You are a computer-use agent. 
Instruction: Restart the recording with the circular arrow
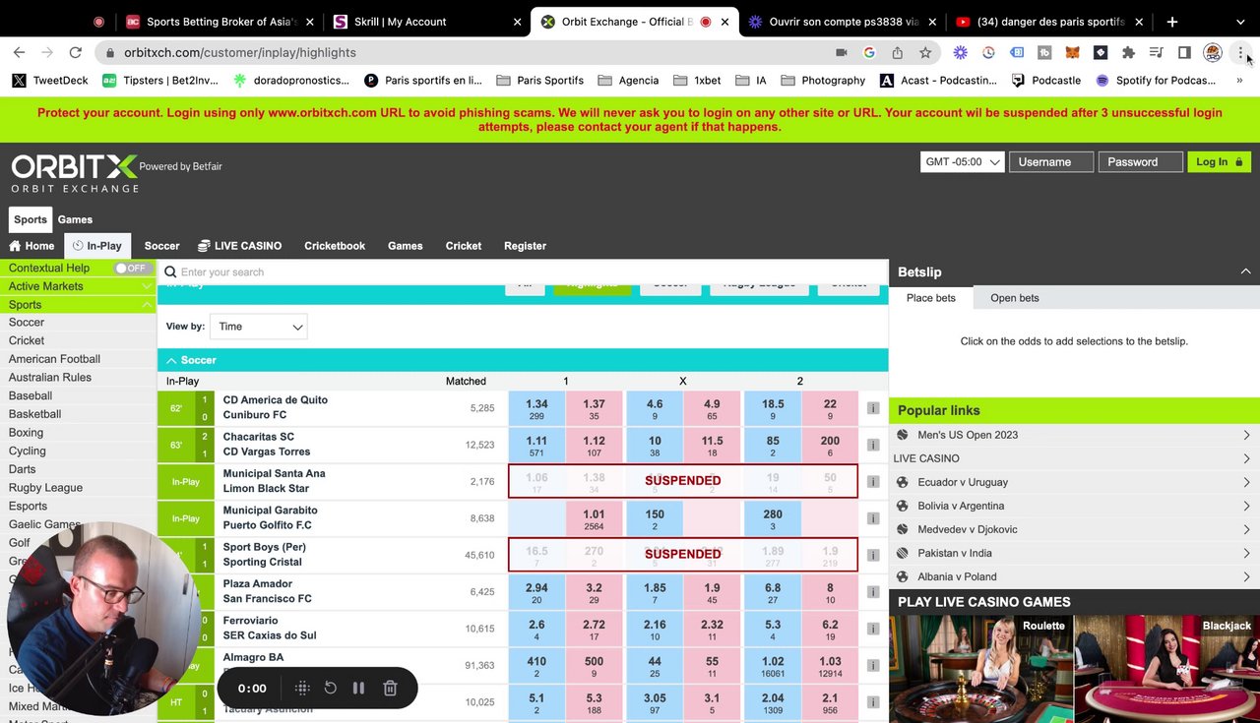[x=331, y=689]
